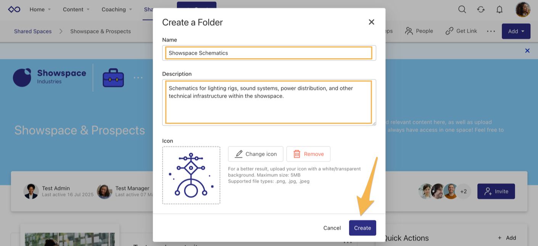Open the notifications bell
Viewport: 538px width, 246px height.
[x=499, y=9]
